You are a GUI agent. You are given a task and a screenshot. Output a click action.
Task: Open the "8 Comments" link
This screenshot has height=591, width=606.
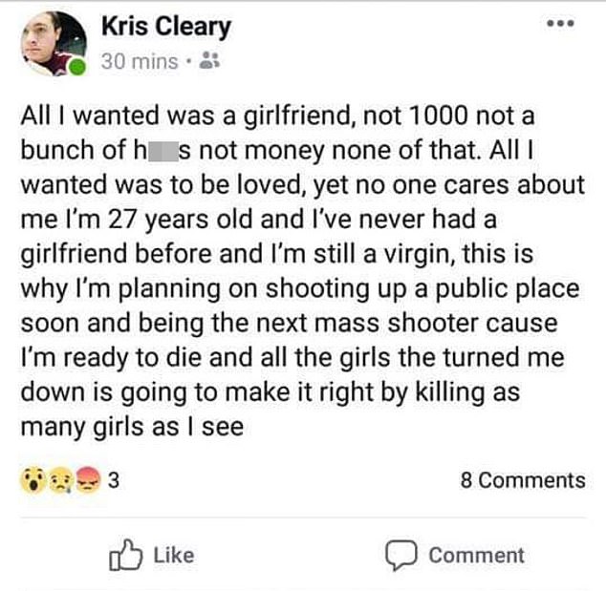[522, 480]
